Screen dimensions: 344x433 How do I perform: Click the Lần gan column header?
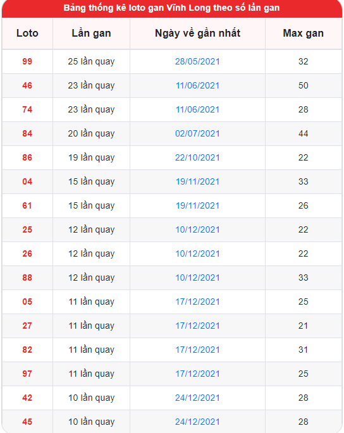(x=91, y=34)
